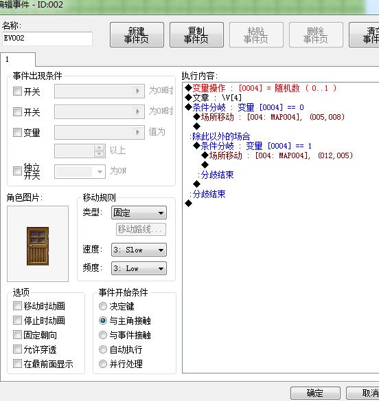Select the last empty ◆ command line

pyautogui.click(x=189, y=204)
